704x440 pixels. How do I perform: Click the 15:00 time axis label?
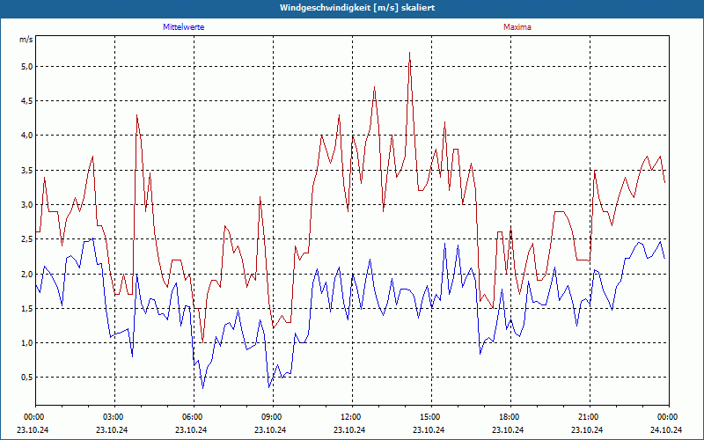(x=429, y=417)
